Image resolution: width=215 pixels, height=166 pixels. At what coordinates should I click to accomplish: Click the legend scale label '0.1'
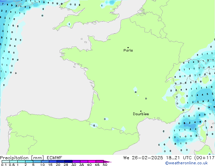(4, 165)
